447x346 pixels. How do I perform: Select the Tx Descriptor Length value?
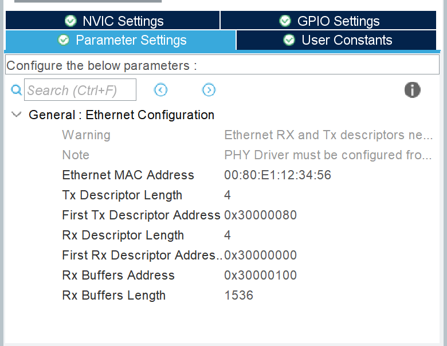pos(228,195)
